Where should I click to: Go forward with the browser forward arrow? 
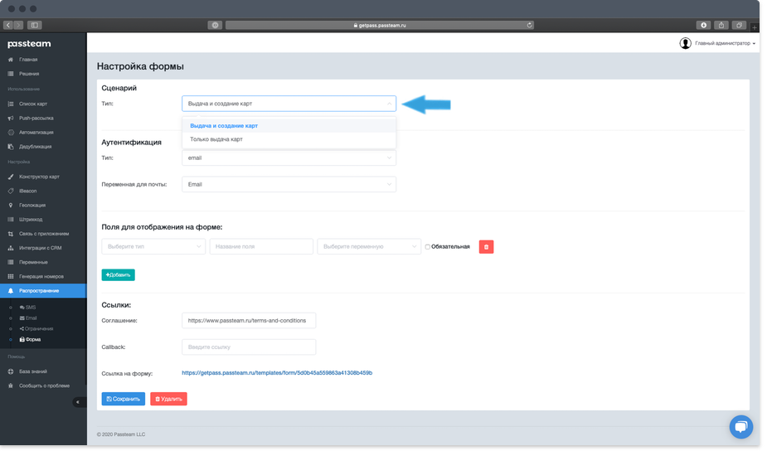[x=18, y=25]
